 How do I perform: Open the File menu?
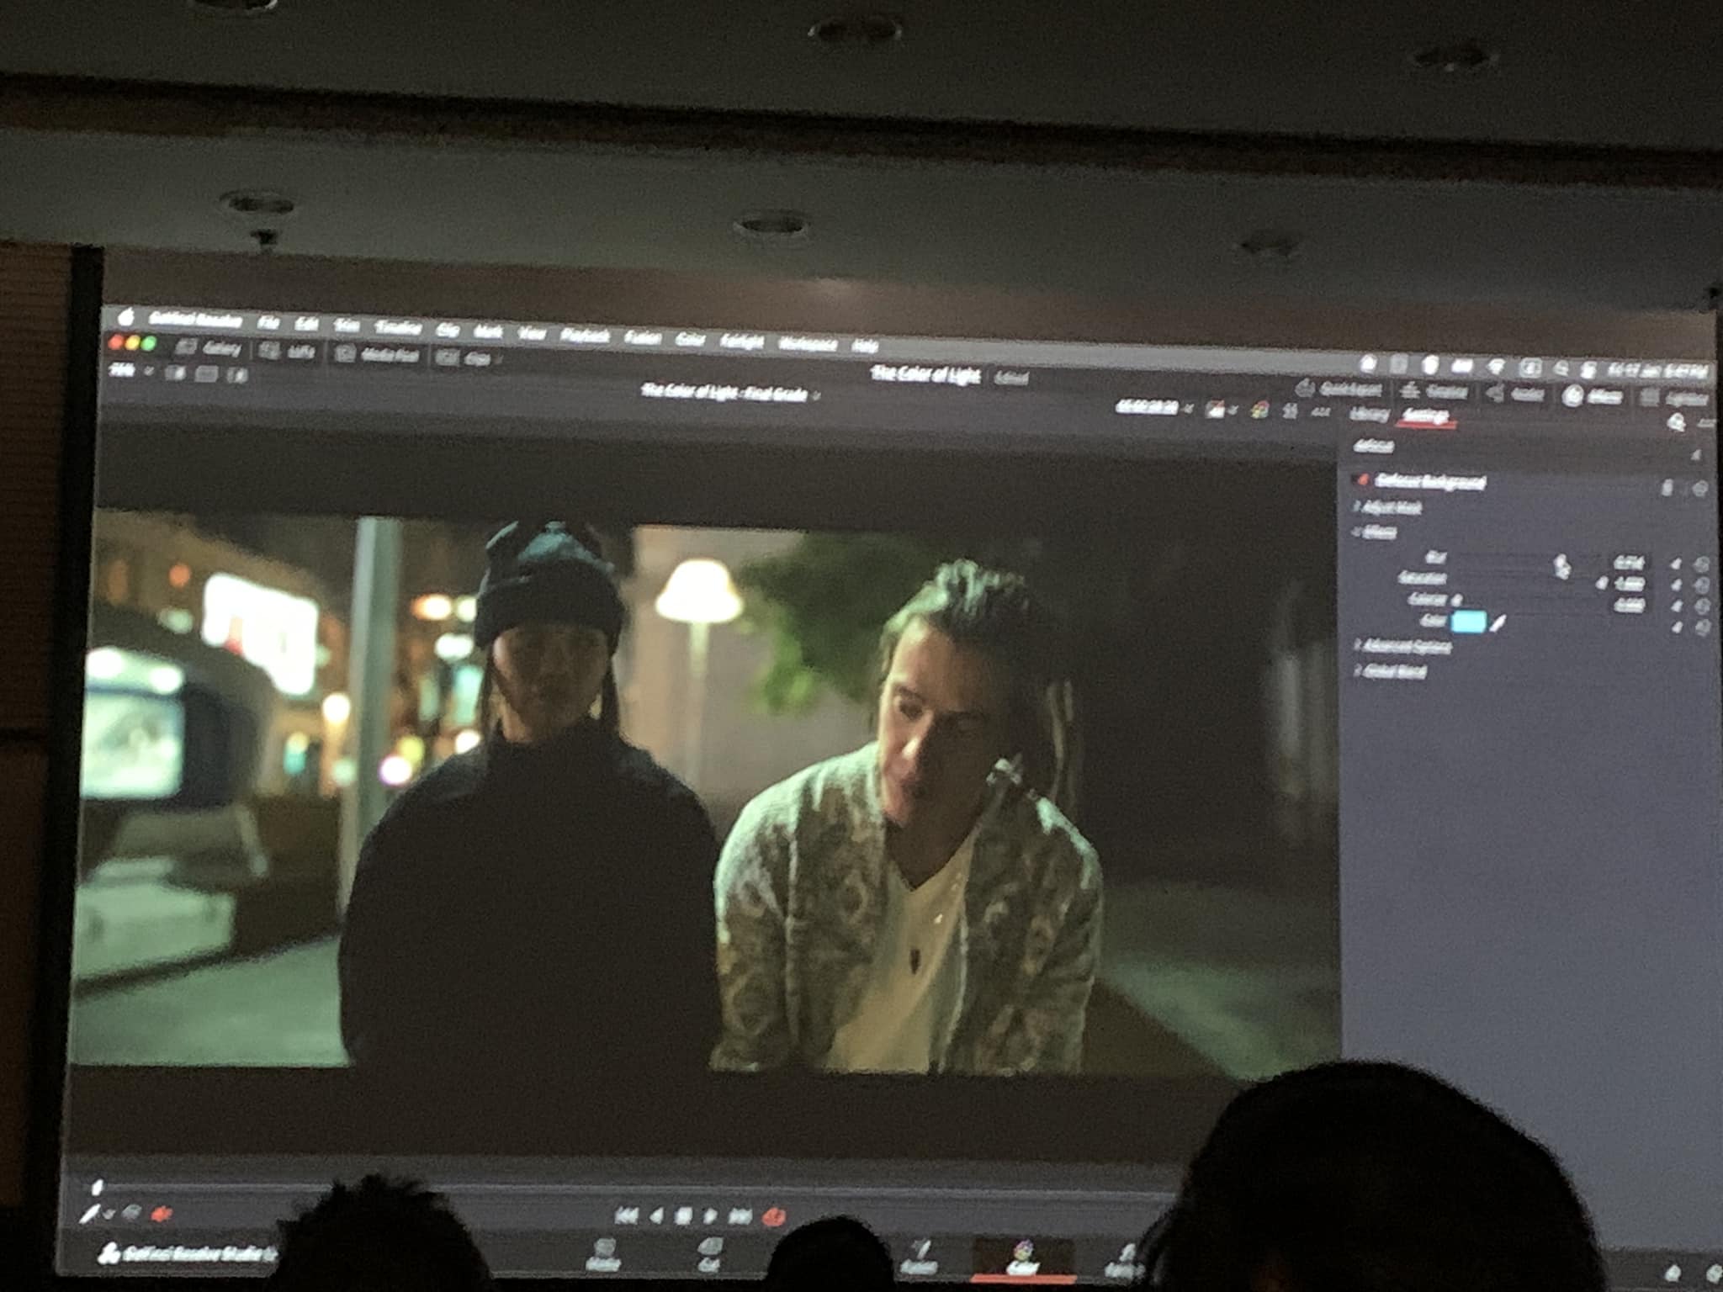[269, 323]
